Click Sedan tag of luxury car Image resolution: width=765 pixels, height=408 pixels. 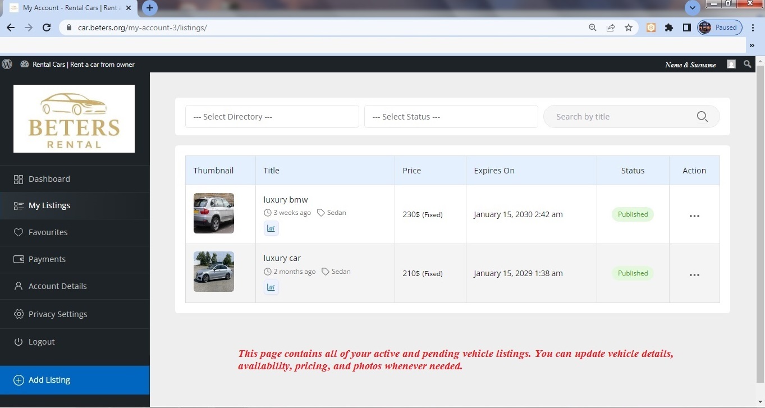point(336,272)
